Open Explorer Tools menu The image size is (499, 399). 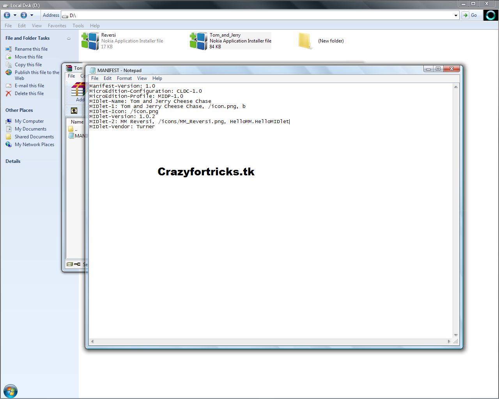click(x=78, y=26)
